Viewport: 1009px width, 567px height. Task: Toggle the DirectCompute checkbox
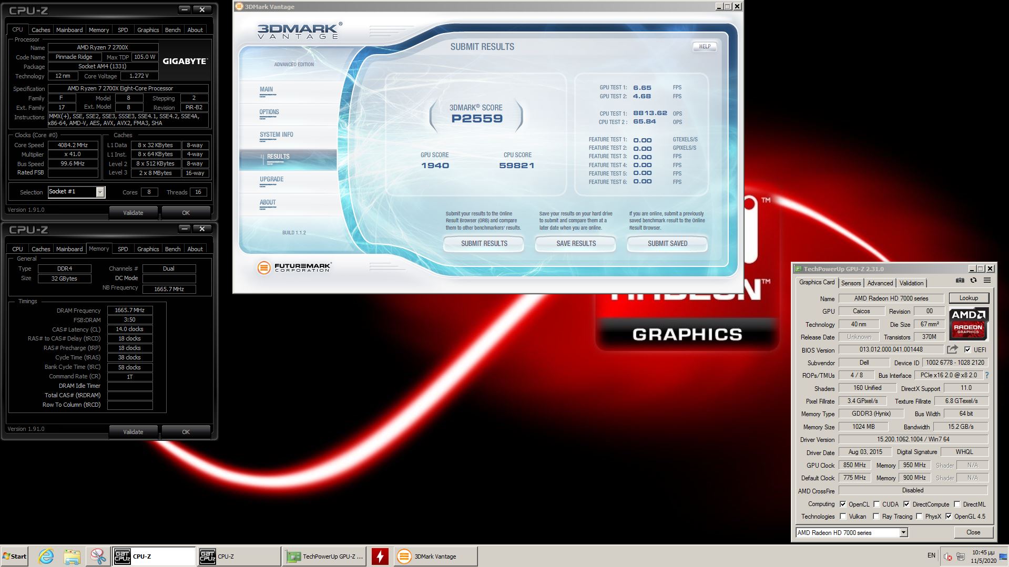[906, 504]
